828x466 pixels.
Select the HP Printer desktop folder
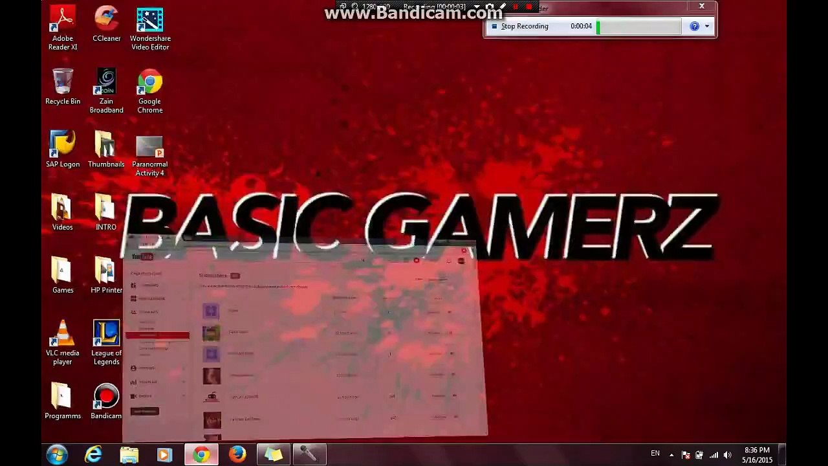[106, 275]
